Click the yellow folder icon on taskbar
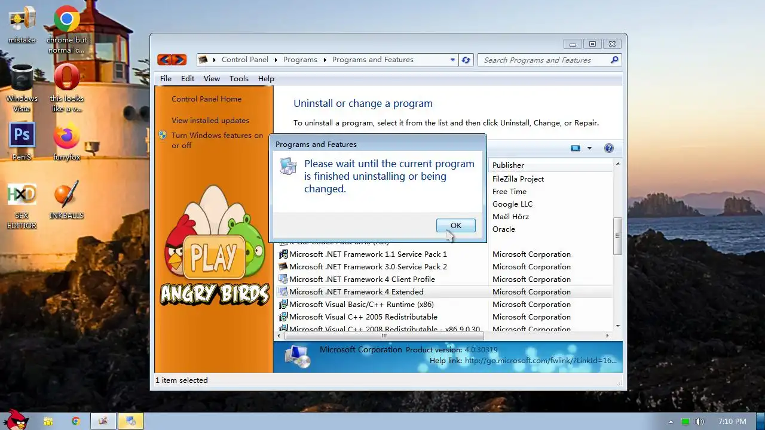 coord(48,421)
